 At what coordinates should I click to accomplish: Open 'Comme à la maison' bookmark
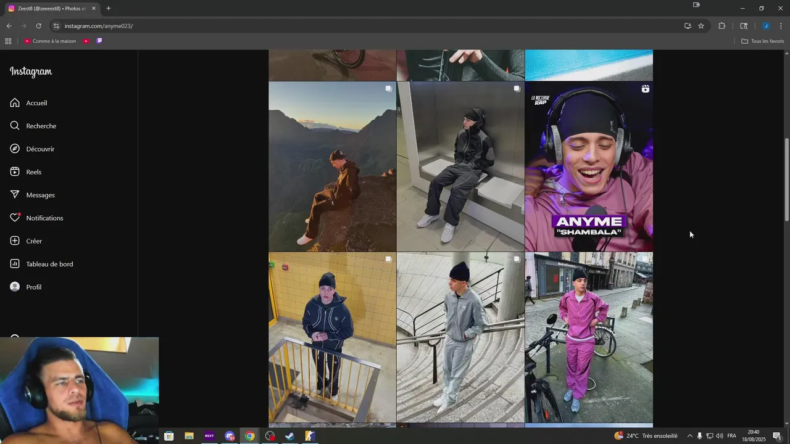(50, 41)
